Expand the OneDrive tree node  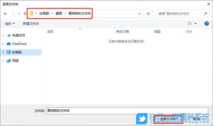(x=3, y=44)
